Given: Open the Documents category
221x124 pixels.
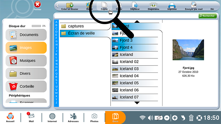Looking at the screenshot, I should pyautogui.click(x=26, y=35).
